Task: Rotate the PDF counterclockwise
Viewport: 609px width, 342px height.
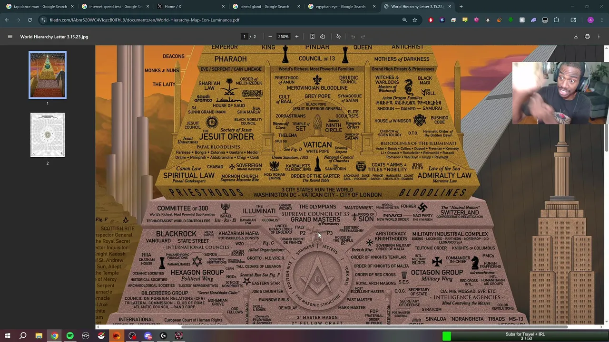Action: pos(323,37)
